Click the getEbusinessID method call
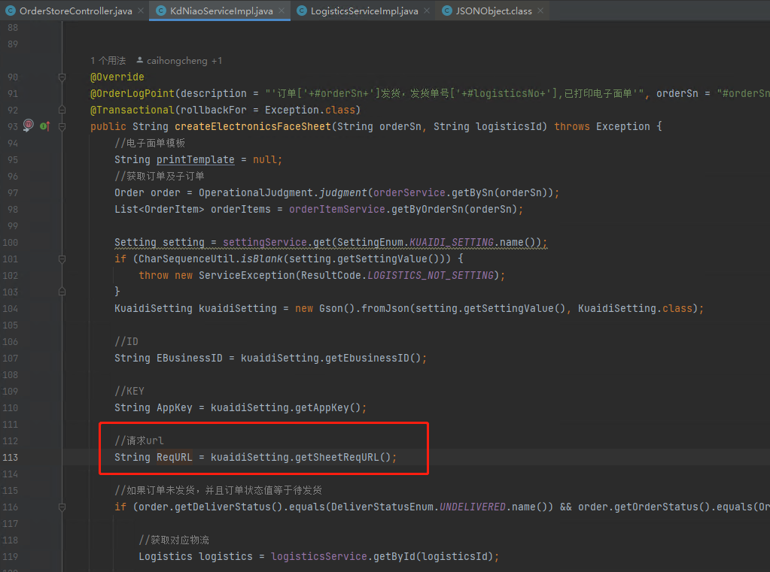Image resolution: width=770 pixels, height=572 pixels. pos(367,358)
